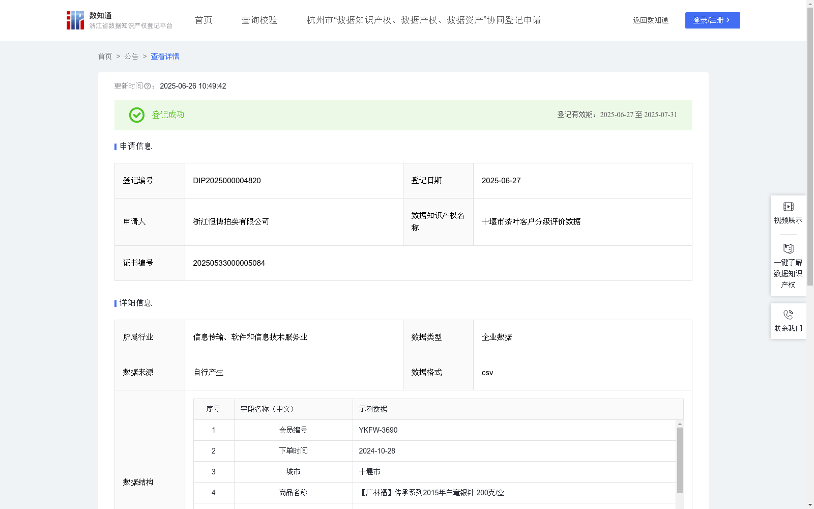Click the sample value 十堰市
Screen dimensions: 814x509
(x=369, y=472)
